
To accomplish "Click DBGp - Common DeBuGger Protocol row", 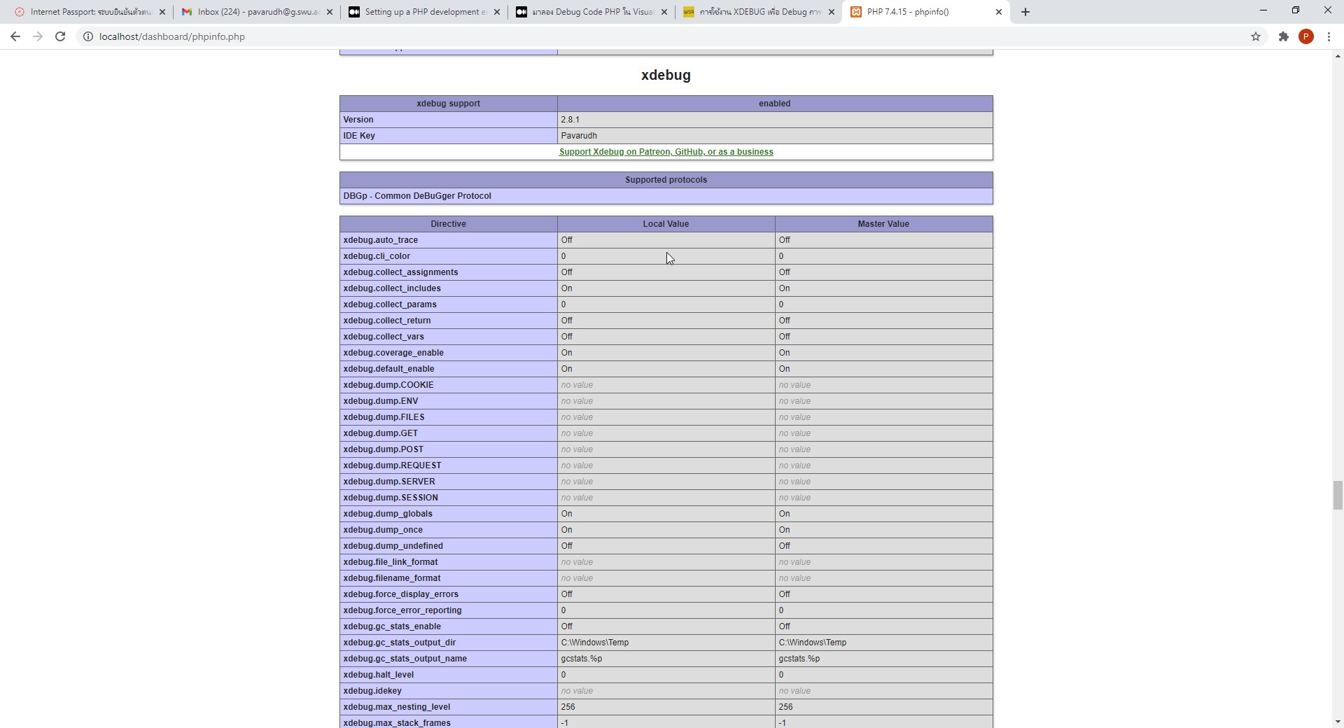I will coord(666,196).
